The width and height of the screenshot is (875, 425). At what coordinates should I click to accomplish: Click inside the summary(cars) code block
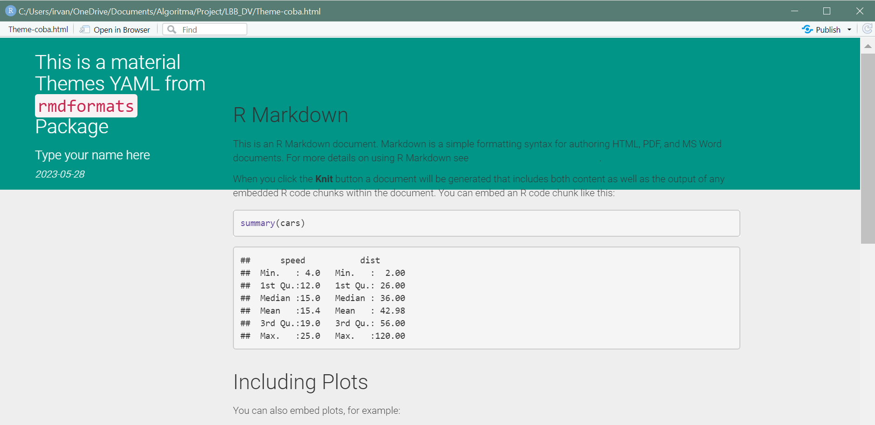(x=486, y=223)
